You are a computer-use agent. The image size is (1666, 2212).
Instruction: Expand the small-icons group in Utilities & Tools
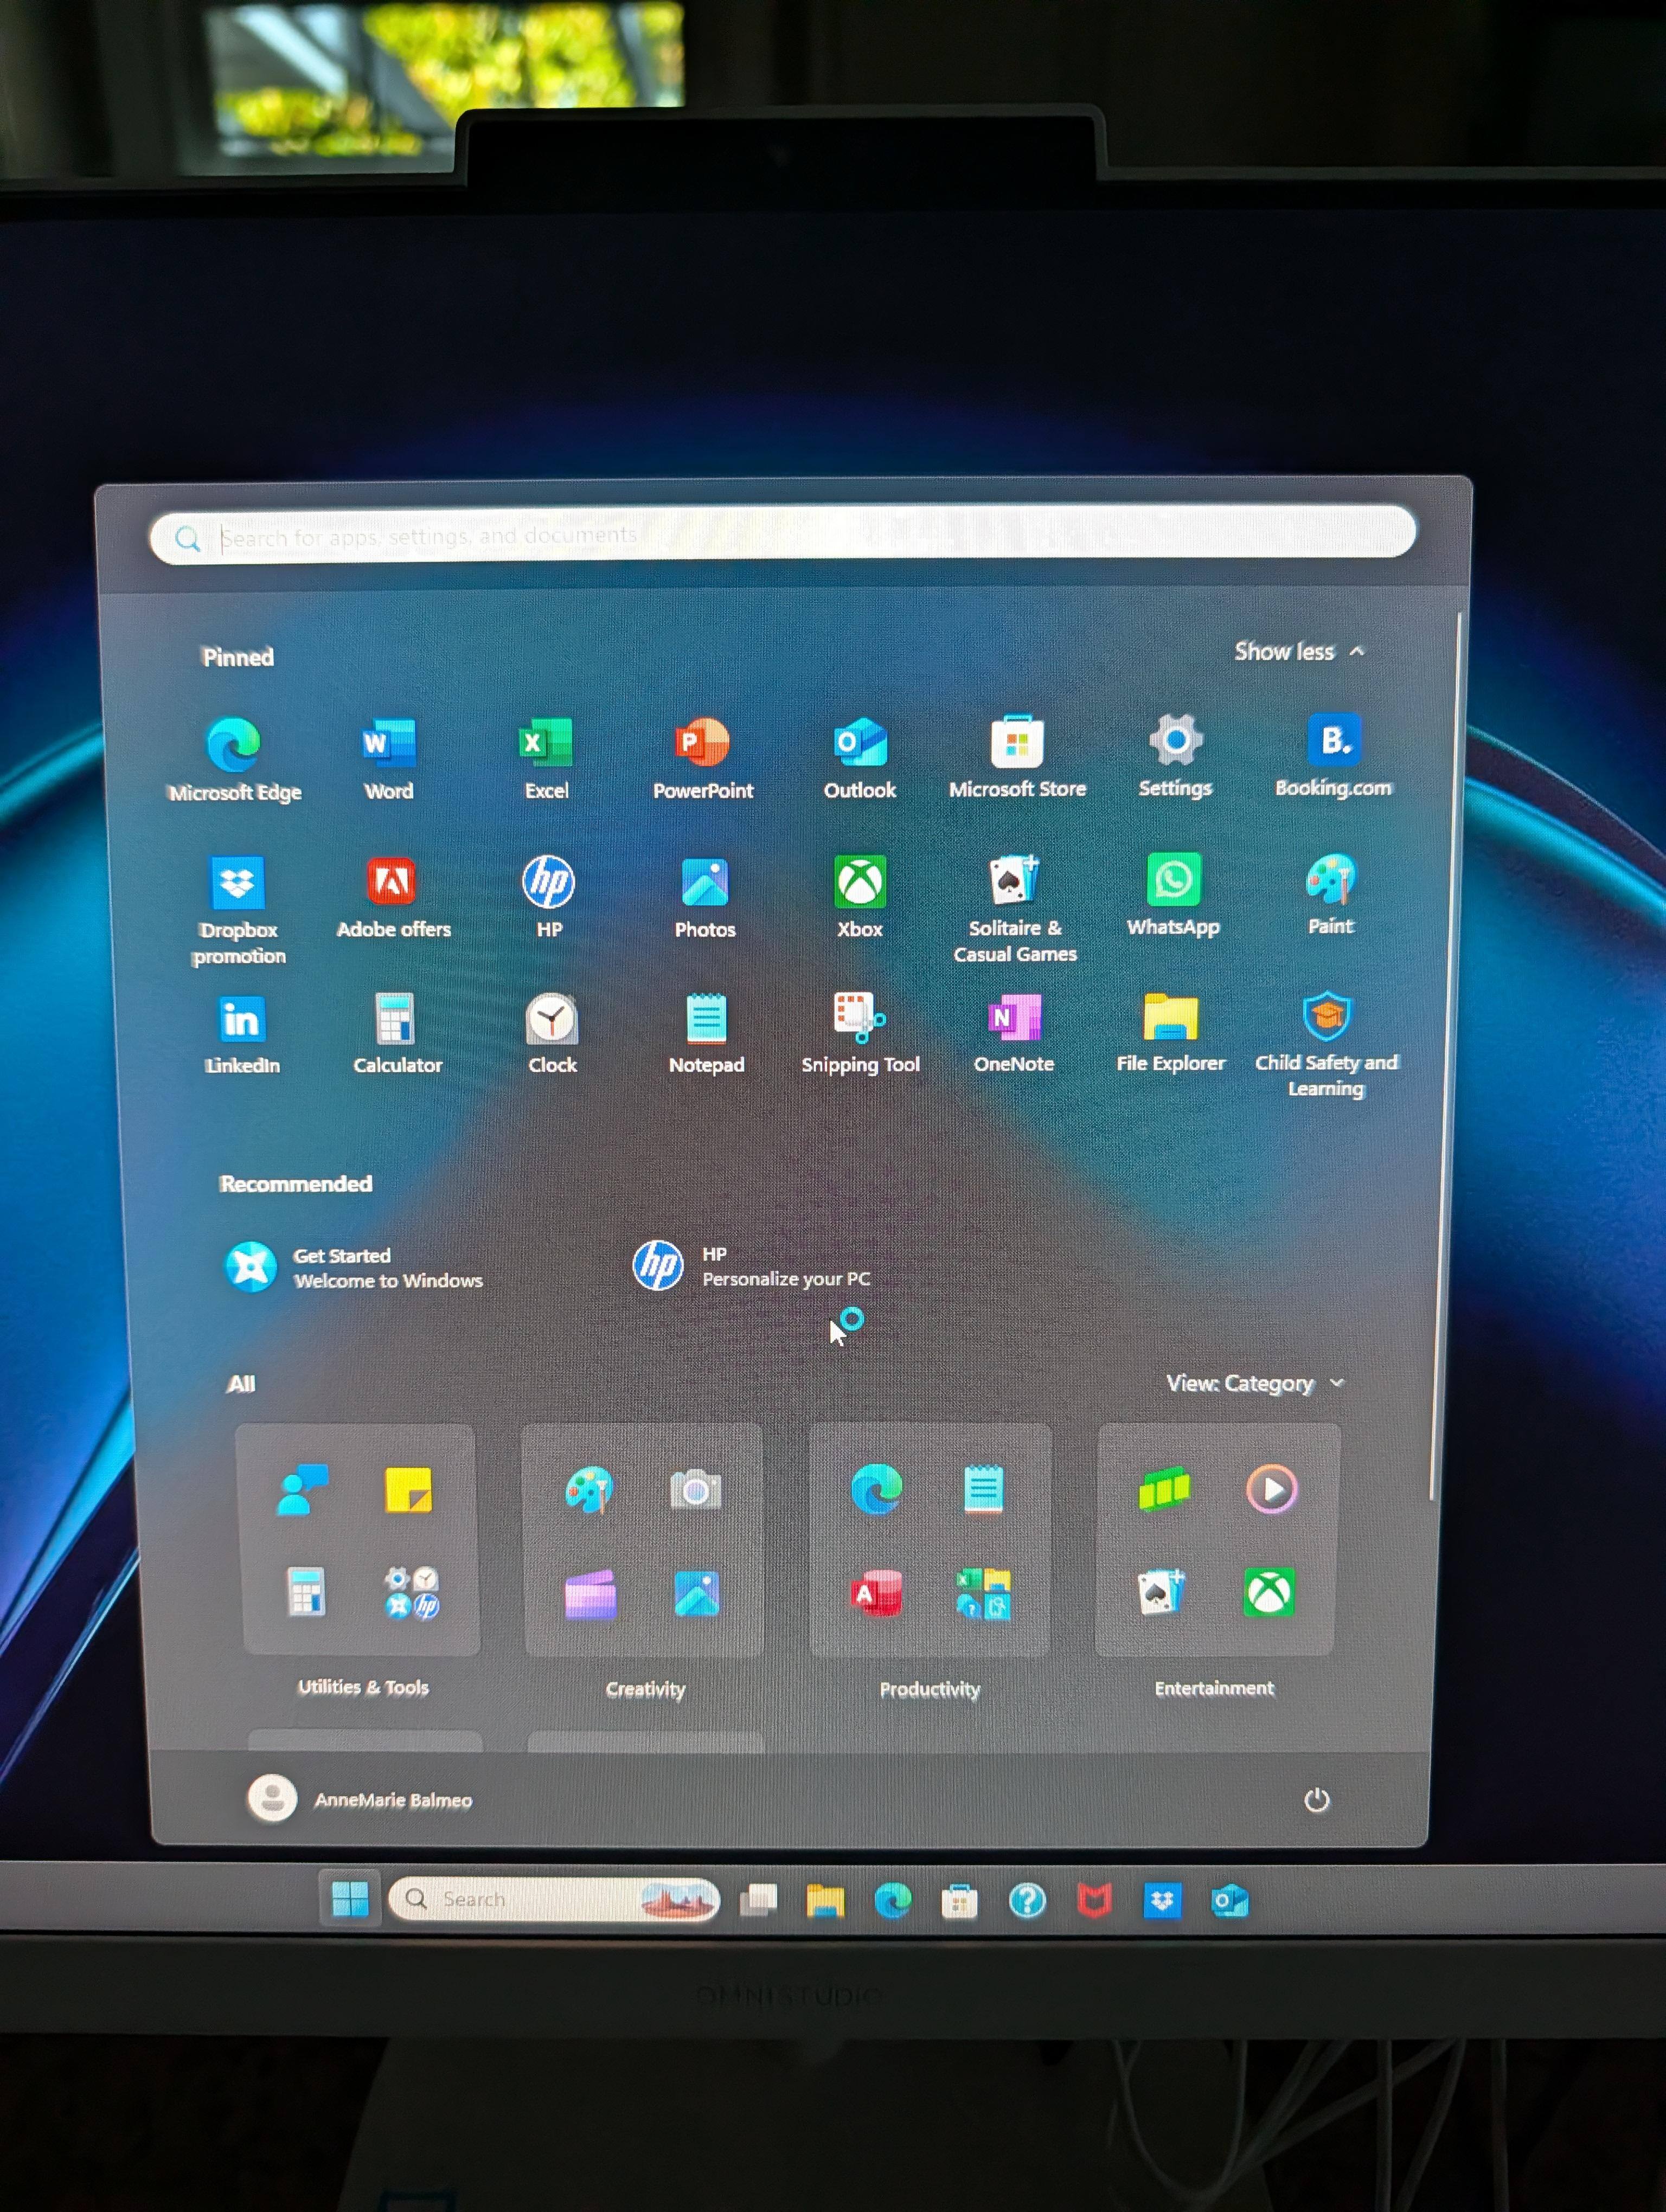411,1592
